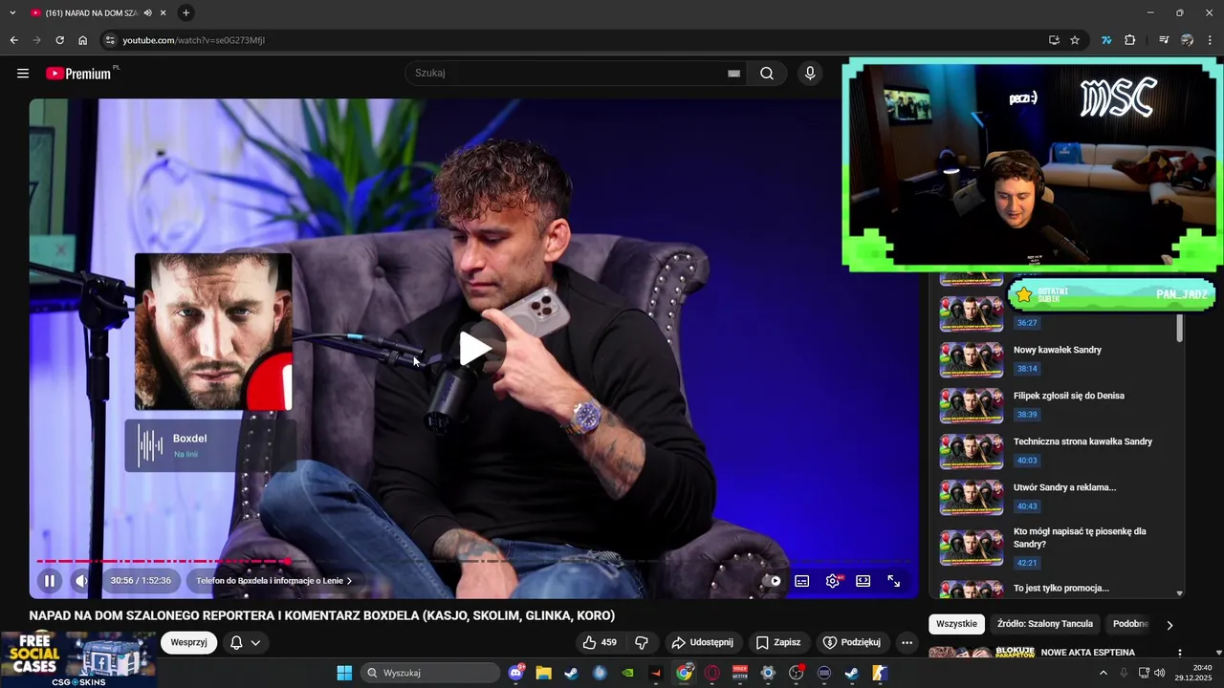
Task: Click Wesprzyj join button
Action: click(189, 642)
